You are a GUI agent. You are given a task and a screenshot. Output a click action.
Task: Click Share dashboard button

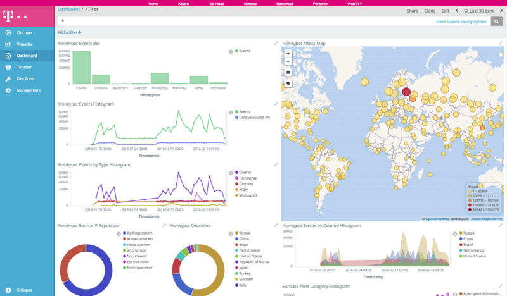(x=413, y=11)
